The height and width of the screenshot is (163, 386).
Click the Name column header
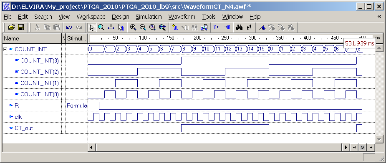tap(32, 39)
